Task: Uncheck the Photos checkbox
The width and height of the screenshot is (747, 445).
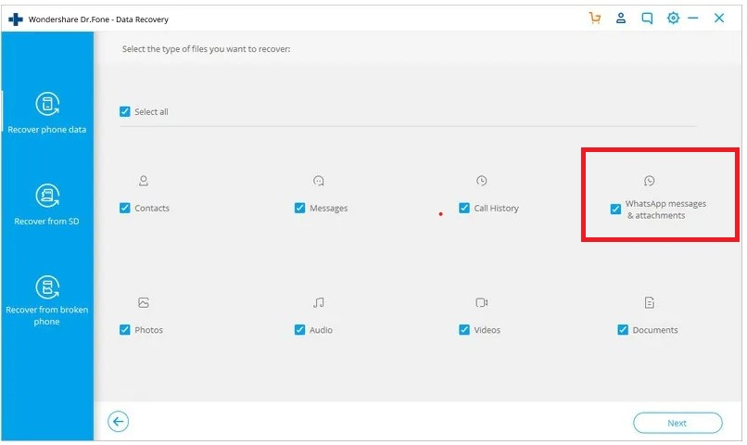Action: point(125,330)
